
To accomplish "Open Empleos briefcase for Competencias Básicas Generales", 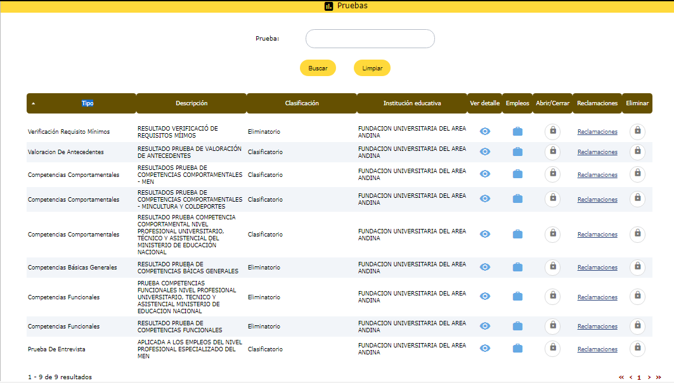I will pos(517,267).
